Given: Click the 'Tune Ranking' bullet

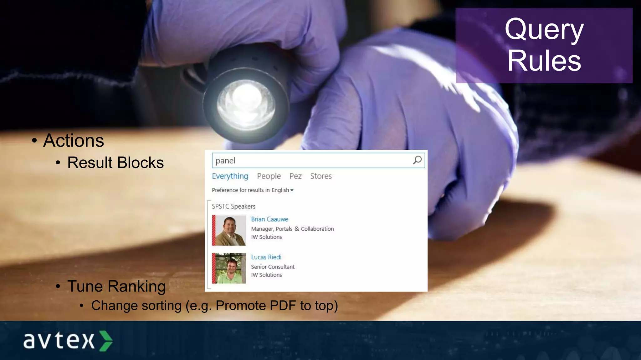Looking at the screenshot, I should pos(116,287).
